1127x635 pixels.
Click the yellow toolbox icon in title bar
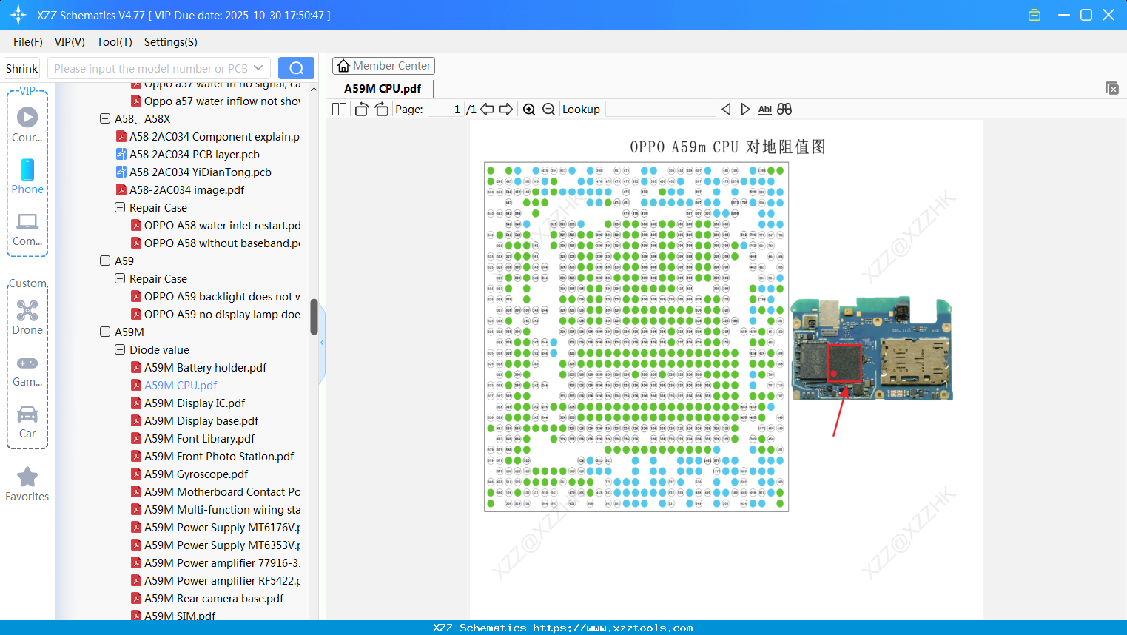point(1035,15)
